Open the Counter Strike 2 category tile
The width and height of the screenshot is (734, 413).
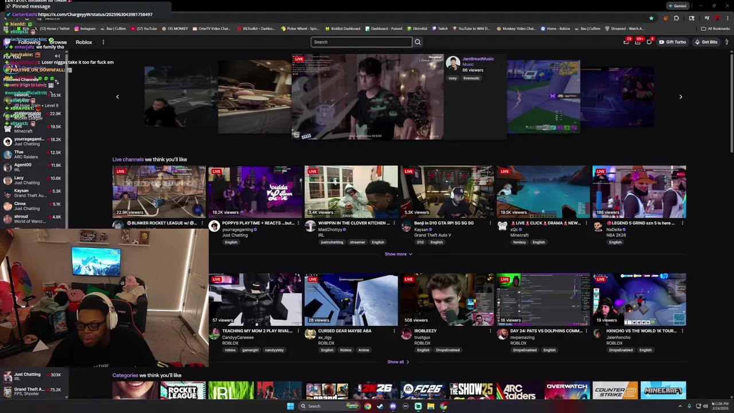(x=615, y=391)
